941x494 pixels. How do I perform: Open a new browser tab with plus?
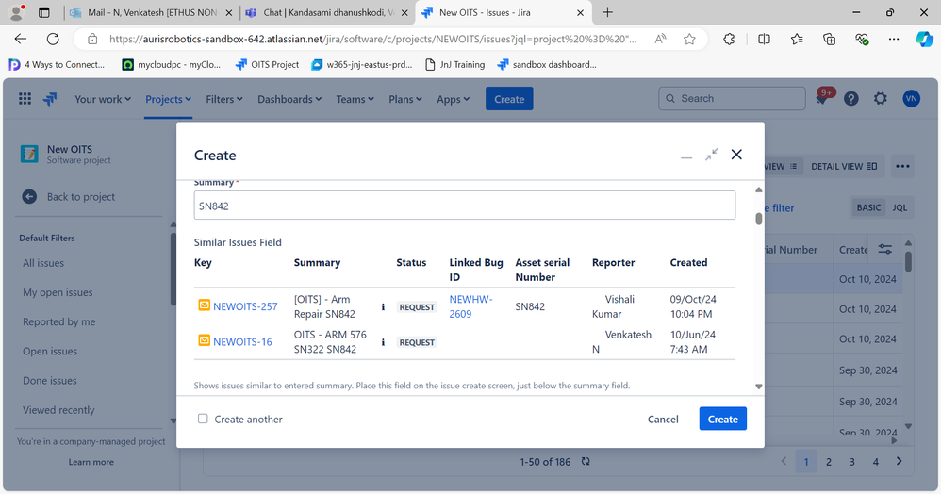pyautogui.click(x=607, y=12)
